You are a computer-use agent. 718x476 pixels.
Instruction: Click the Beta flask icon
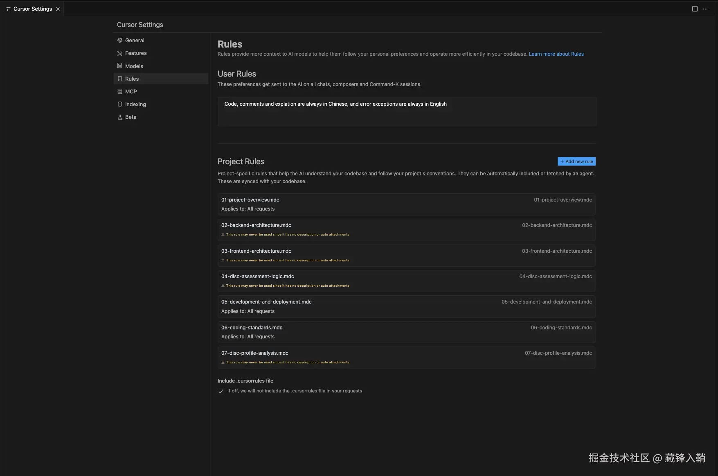coord(120,117)
